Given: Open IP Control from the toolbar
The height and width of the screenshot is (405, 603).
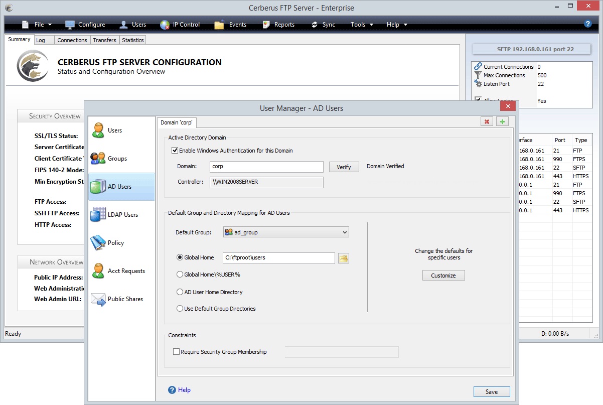Looking at the screenshot, I should click(180, 25).
